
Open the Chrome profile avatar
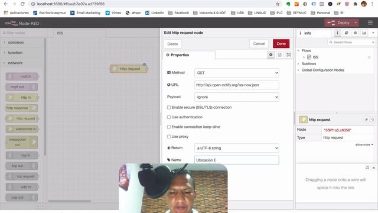(364, 4)
